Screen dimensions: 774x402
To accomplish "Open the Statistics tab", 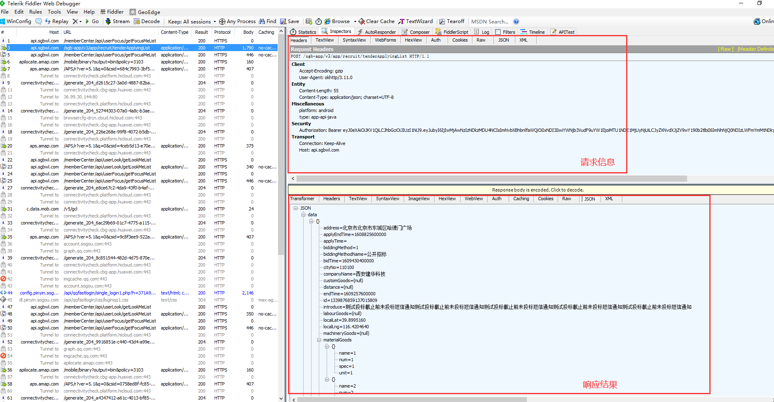I will coord(303,32).
